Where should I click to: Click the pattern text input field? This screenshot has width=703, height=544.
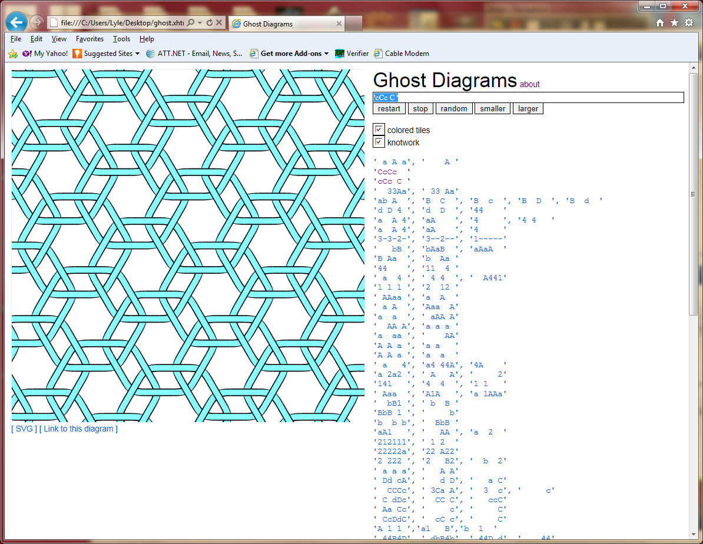tap(528, 97)
